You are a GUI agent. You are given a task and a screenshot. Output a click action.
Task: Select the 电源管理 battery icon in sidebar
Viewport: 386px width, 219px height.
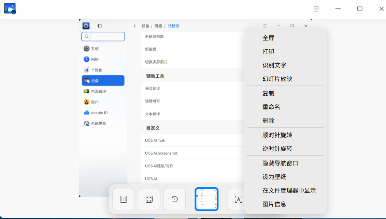pos(86,91)
